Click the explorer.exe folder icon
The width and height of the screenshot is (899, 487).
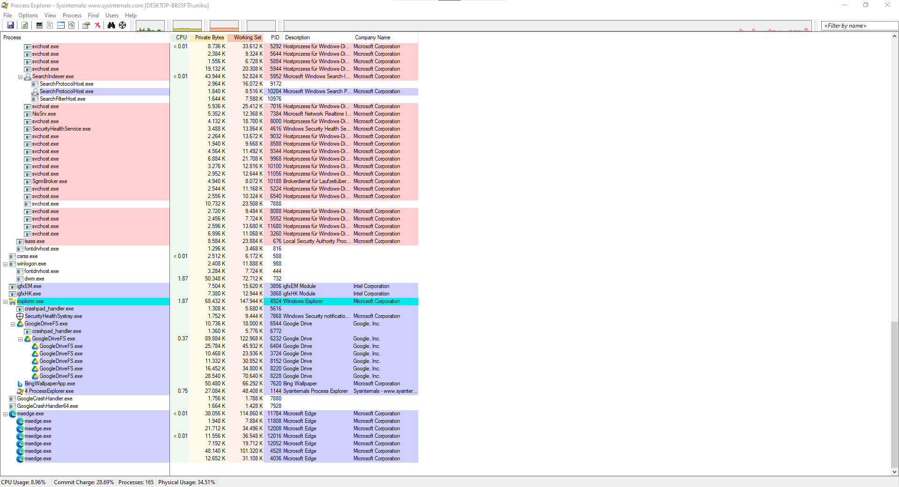(13, 302)
